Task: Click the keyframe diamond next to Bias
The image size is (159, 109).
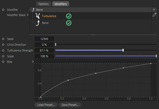Action: tap(3, 62)
